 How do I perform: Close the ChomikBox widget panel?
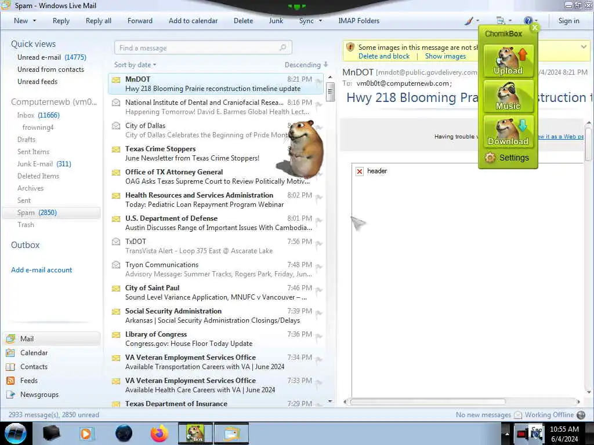point(534,27)
